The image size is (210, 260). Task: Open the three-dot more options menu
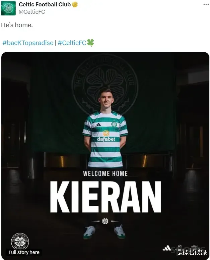point(206,4)
